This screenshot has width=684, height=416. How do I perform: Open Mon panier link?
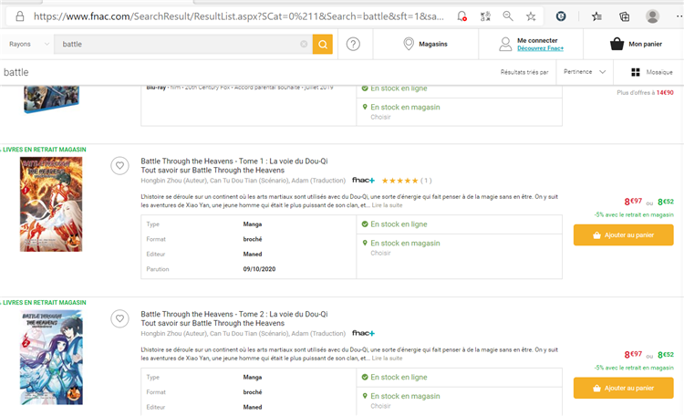(x=645, y=44)
